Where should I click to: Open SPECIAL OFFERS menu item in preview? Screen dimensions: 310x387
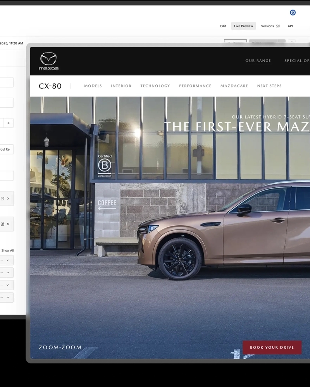click(297, 61)
